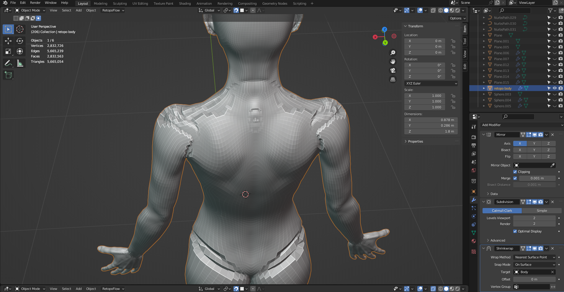Screen dimensions: 564x292
Task: Activate the Annotate pencil tool
Action: [8, 63]
